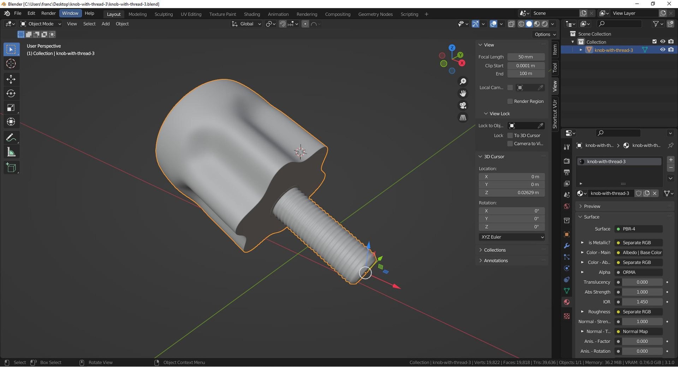The image size is (678, 367).
Task: Open the Object Data green triangle tab
Action: [x=567, y=291]
